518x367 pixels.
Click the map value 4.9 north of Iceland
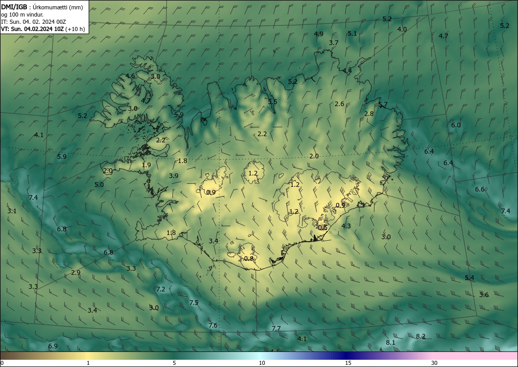pyautogui.click(x=319, y=34)
